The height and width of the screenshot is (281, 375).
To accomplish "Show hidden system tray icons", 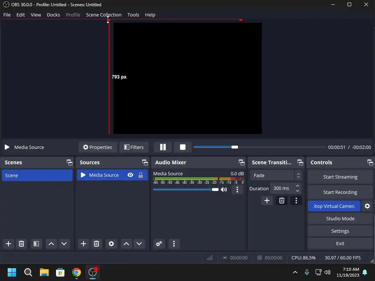I will [x=295, y=272].
